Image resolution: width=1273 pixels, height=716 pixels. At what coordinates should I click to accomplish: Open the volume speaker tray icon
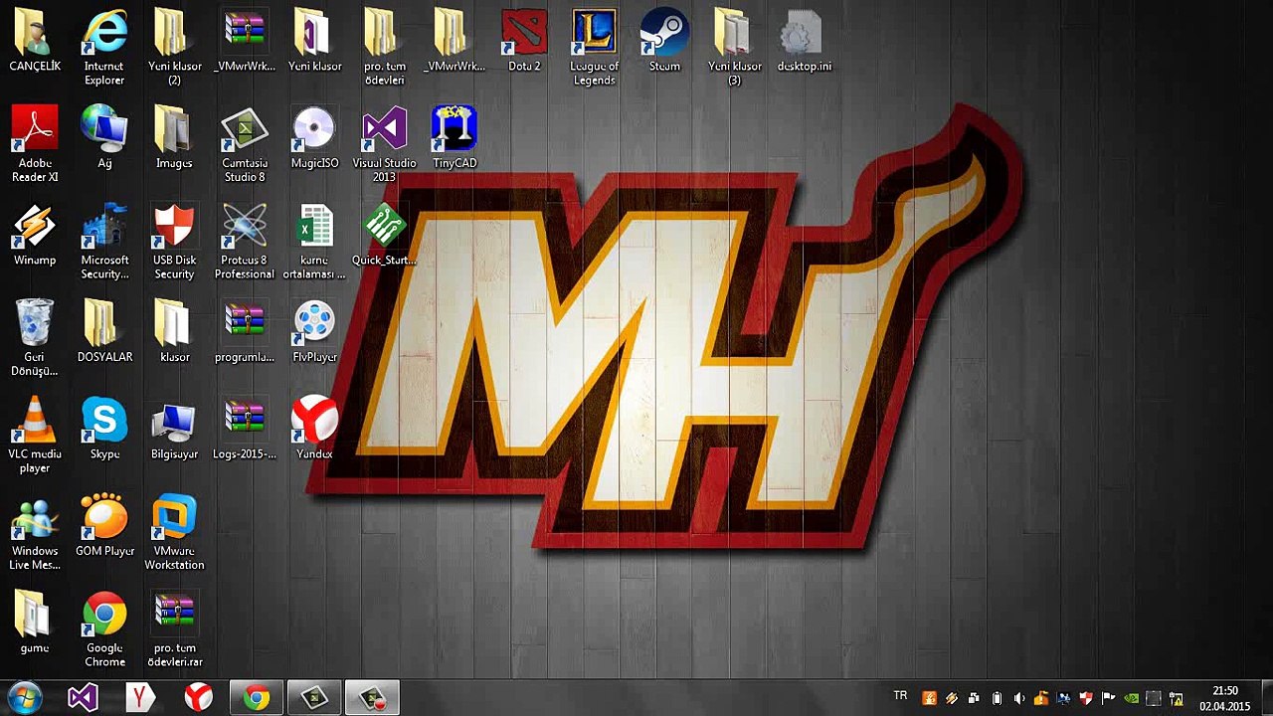click(x=1018, y=698)
